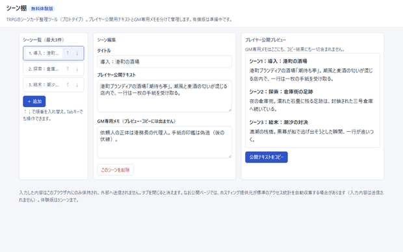403x252 pixels.
Task: Move scene 3 結末 down with arrow
Action: point(77,84)
